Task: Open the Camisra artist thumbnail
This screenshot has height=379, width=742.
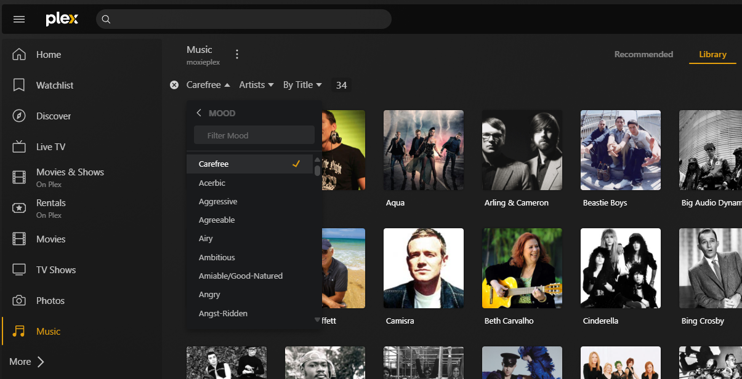Action: pyautogui.click(x=424, y=268)
